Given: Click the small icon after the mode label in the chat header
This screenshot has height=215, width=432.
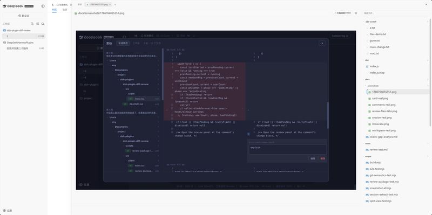Looking at the screenshot, I should tap(71, 5).
